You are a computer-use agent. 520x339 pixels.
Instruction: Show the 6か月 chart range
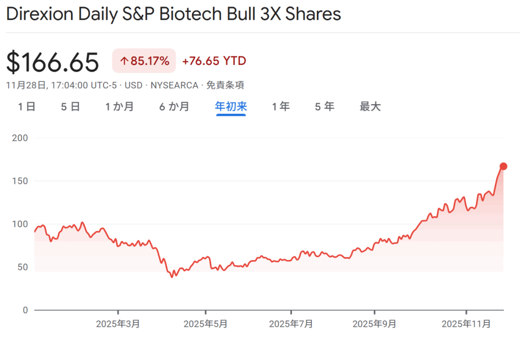174,107
